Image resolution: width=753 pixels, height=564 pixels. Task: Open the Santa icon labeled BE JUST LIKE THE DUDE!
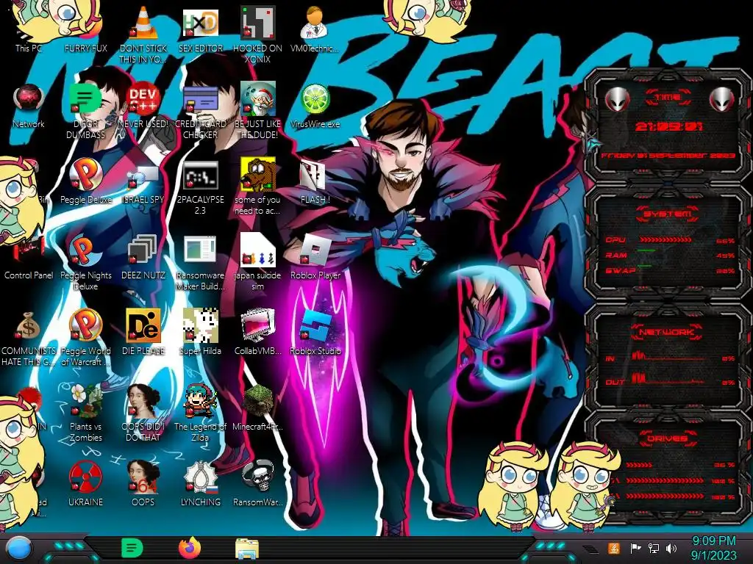point(258,112)
